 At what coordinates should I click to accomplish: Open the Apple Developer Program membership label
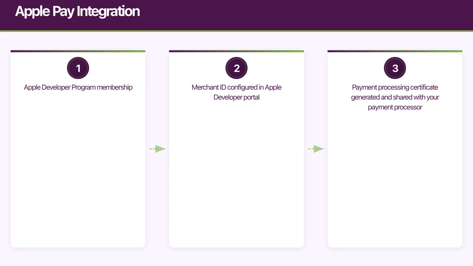tap(78, 87)
